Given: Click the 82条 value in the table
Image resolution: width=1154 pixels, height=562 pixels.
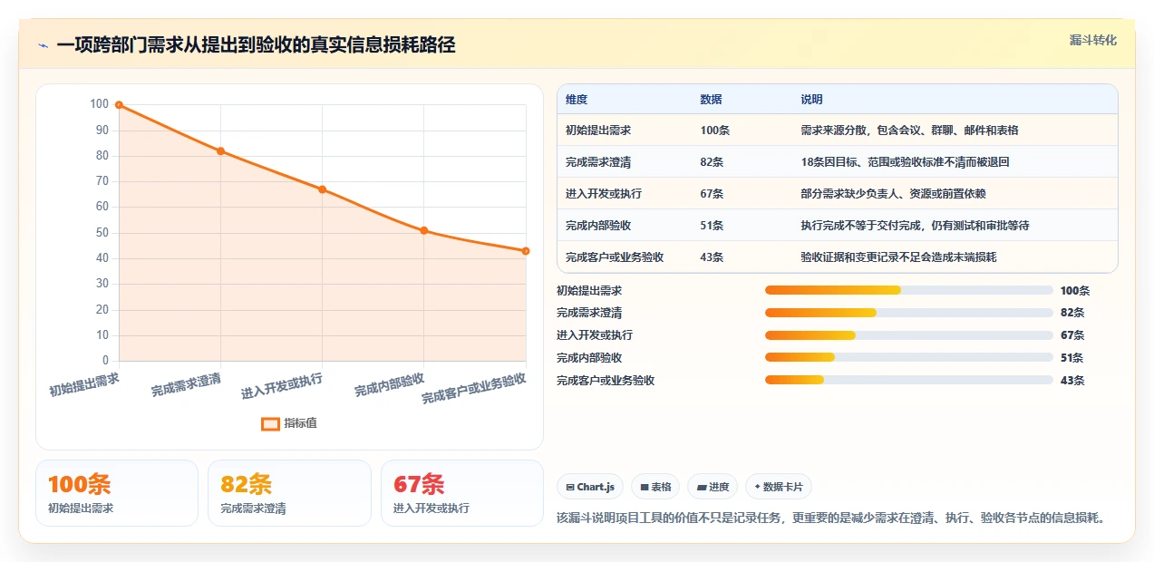Looking at the screenshot, I should [713, 162].
